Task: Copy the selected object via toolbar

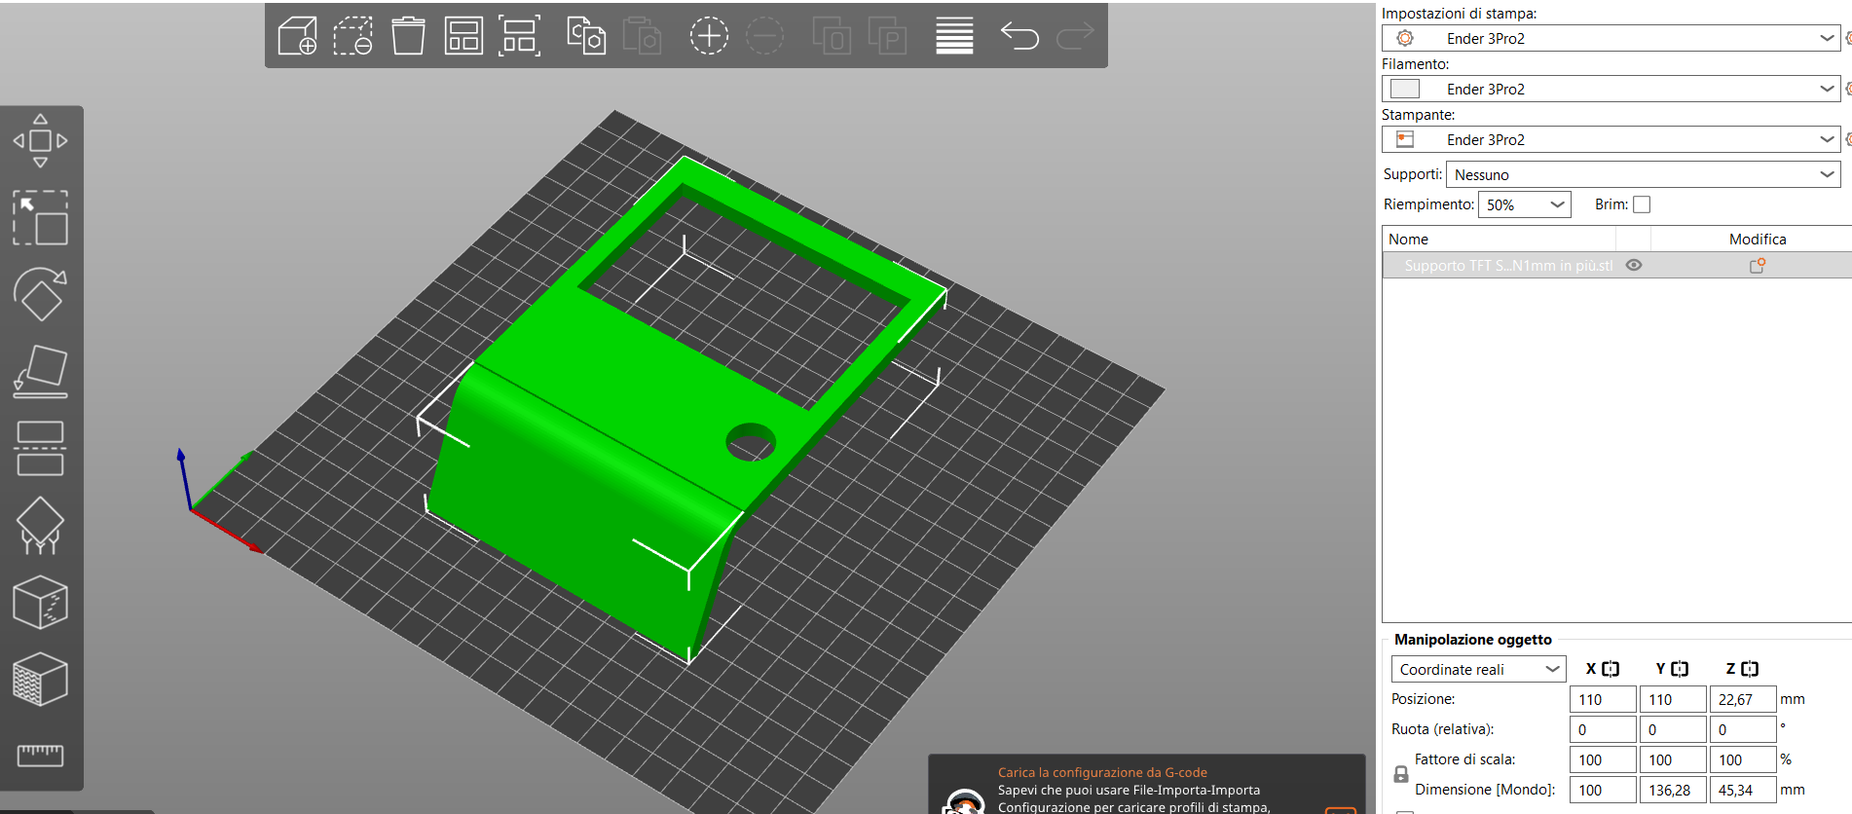Action: (586, 36)
